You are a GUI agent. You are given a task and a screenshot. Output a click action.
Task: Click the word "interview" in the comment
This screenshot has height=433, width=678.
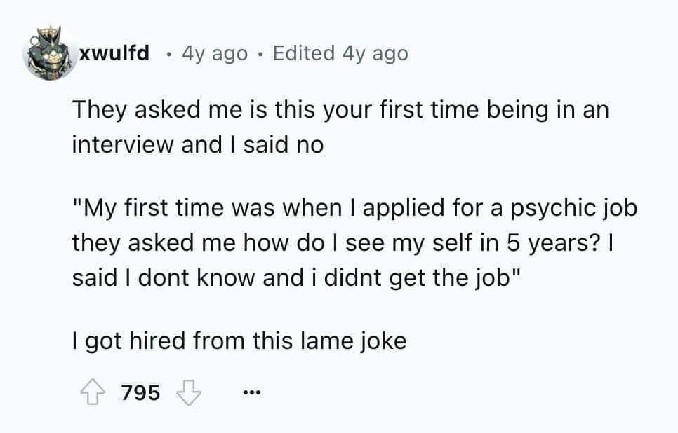[x=124, y=144]
